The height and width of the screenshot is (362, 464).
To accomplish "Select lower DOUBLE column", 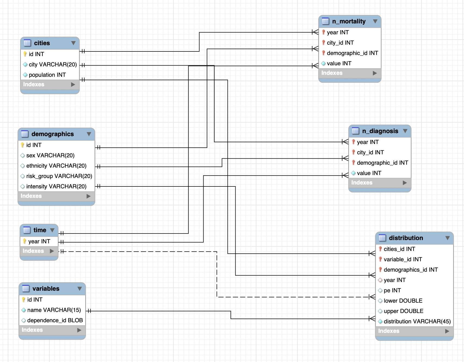I will point(414,301).
